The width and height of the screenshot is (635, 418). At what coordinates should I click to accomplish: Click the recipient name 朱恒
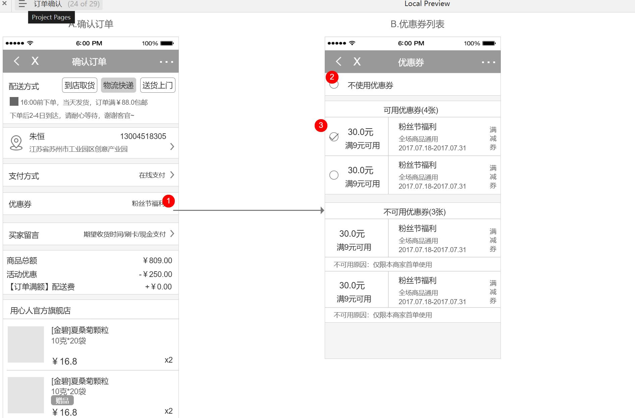pyautogui.click(x=37, y=136)
